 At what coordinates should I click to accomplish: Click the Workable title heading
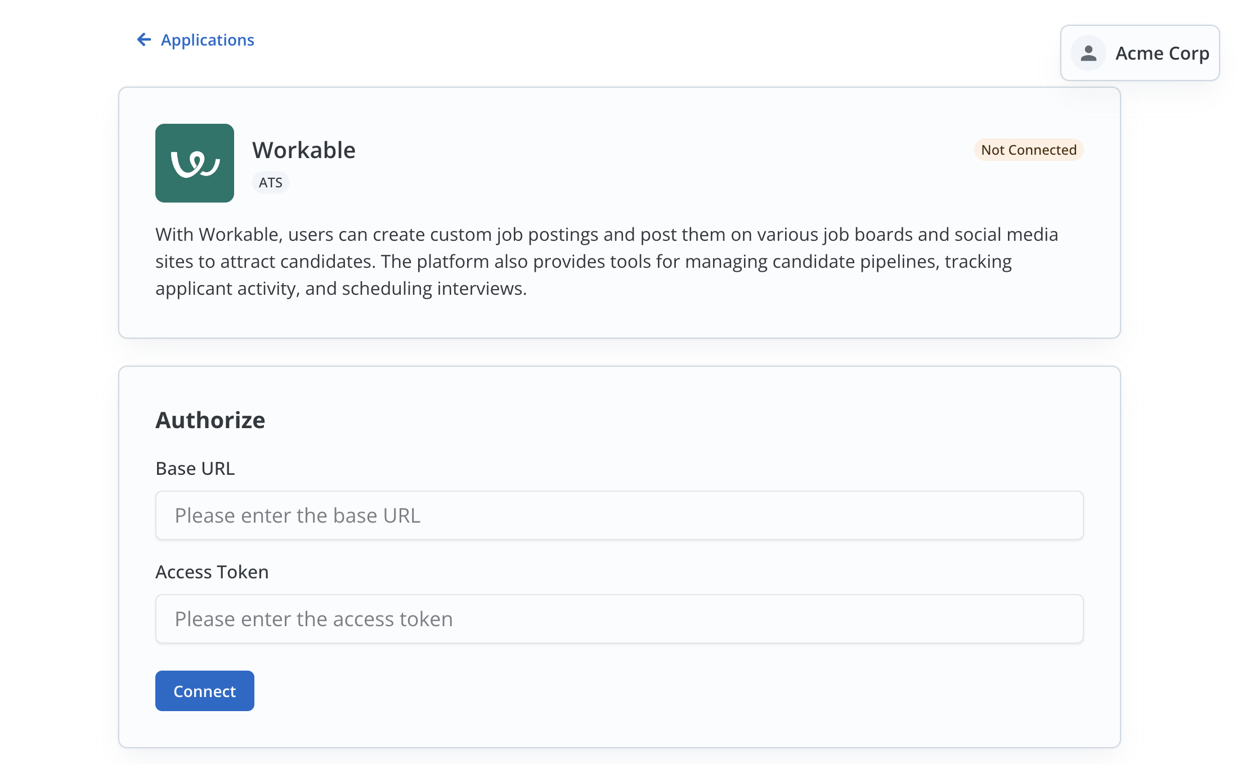[304, 150]
